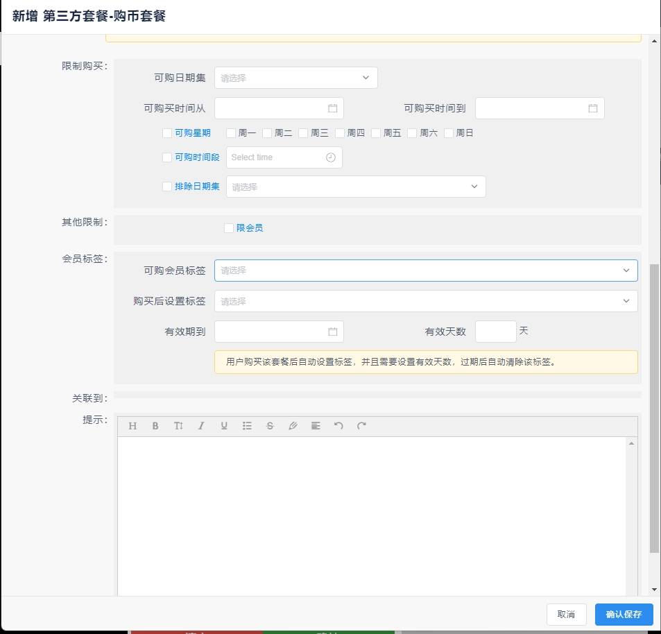The width and height of the screenshot is (661, 634).
Task: Open the 可购日期集 dropdown
Action: (296, 78)
